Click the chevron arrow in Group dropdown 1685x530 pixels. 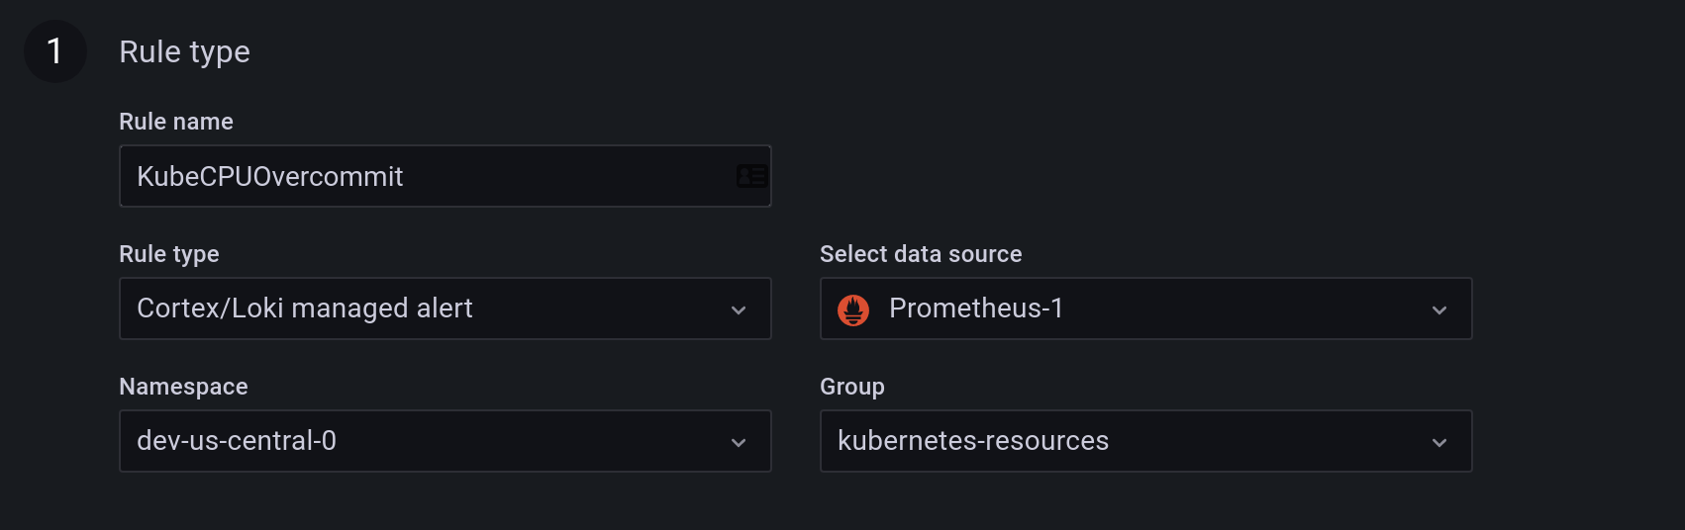1439,442
